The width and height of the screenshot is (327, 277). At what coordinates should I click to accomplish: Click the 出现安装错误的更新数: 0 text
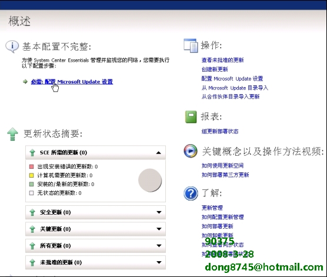click(68, 166)
